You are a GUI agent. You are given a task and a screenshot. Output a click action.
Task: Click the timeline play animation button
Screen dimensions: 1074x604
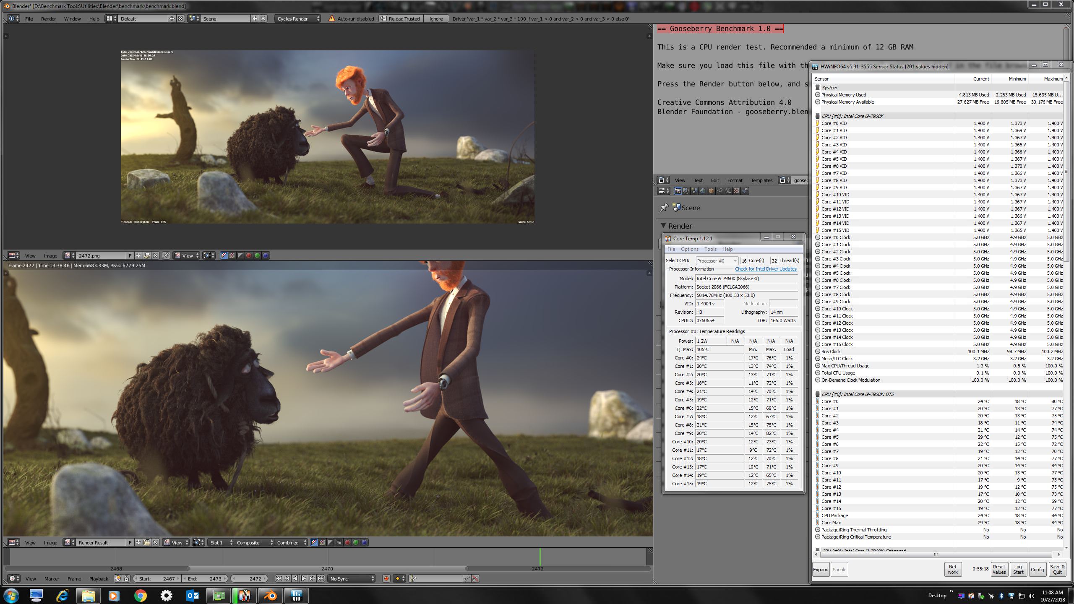click(304, 578)
